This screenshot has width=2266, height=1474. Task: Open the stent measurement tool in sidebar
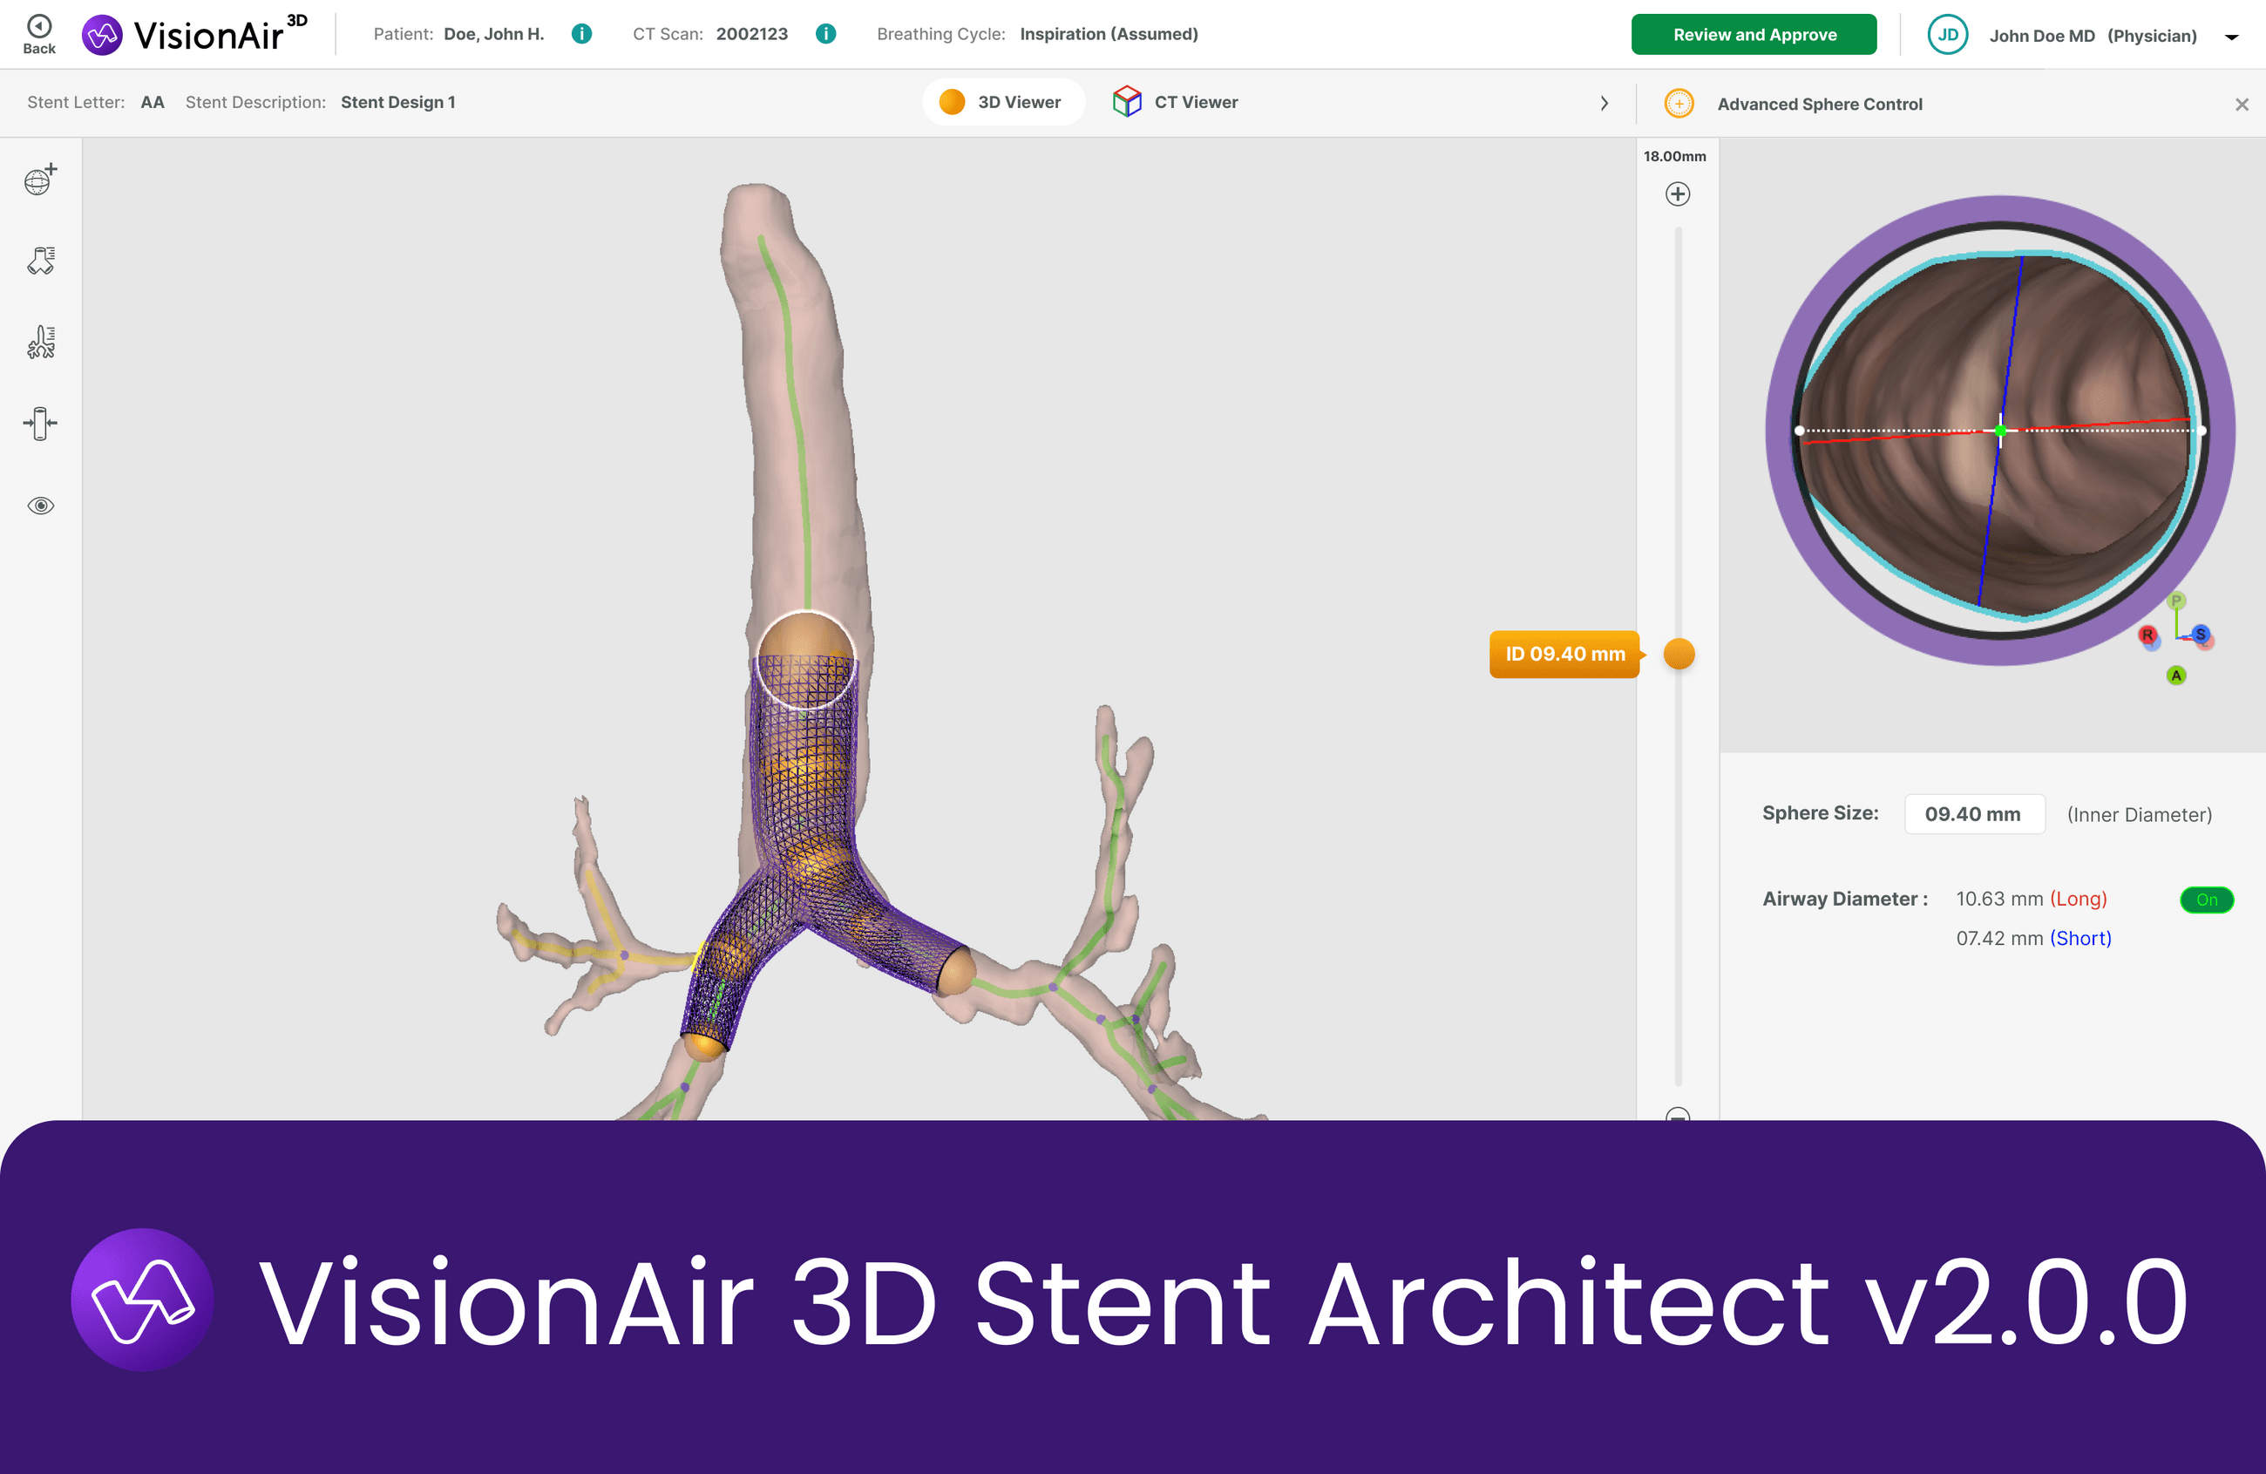[x=40, y=259]
